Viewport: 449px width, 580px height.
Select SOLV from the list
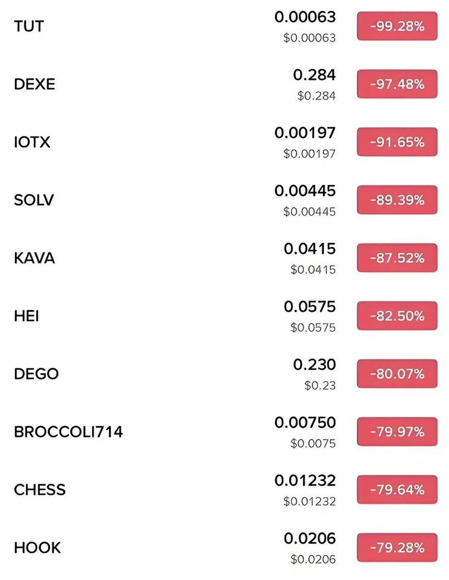pyautogui.click(x=224, y=200)
